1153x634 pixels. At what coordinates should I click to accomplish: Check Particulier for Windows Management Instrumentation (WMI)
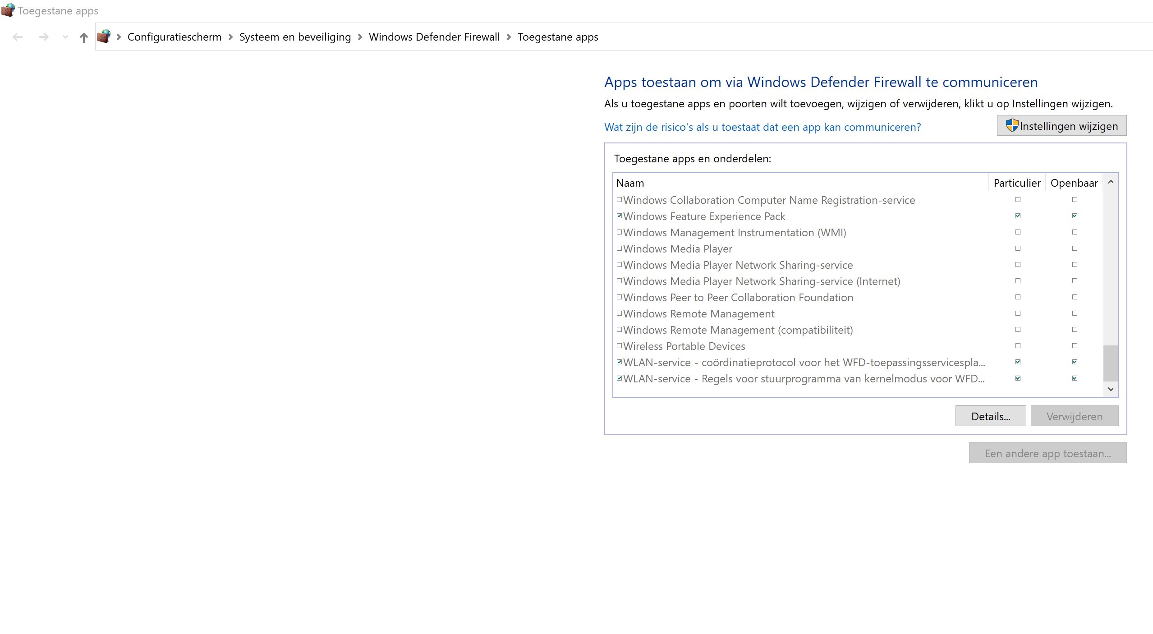[x=1018, y=232]
